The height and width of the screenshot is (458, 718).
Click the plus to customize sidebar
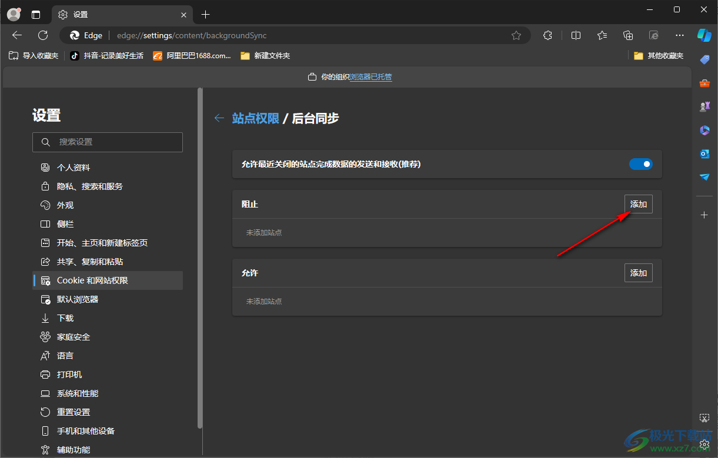[x=704, y=215]
